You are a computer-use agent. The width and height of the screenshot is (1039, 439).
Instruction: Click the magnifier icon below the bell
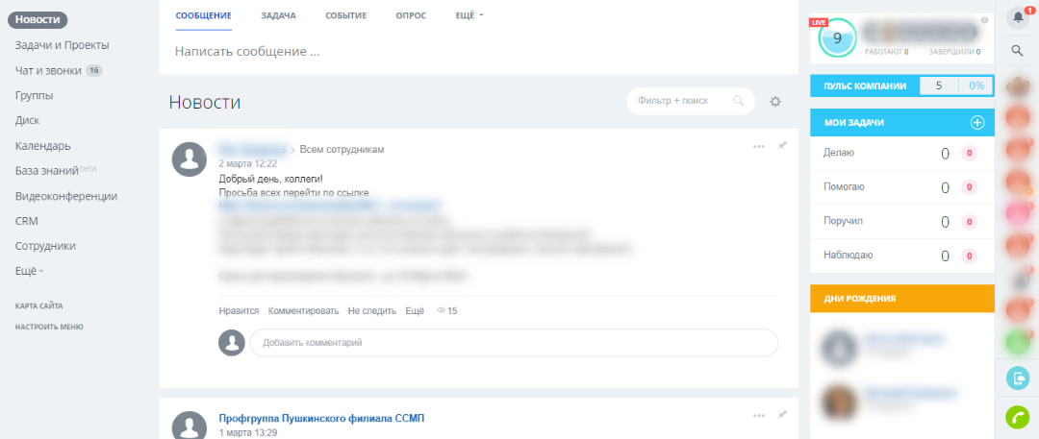(x=1017, y=50)
